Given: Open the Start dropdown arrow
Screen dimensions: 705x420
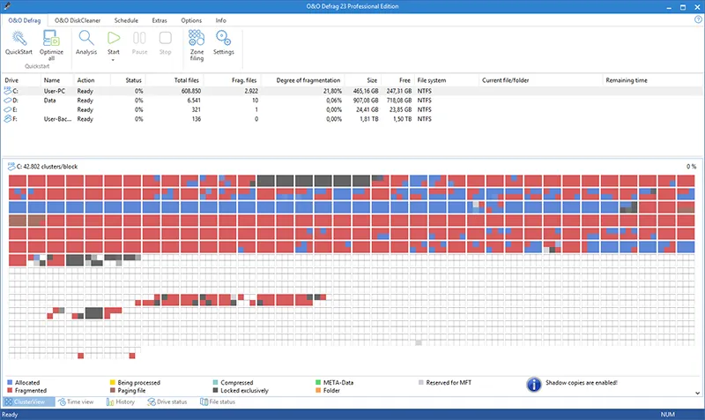Looking at the screenshot, I should click(114, 60).
